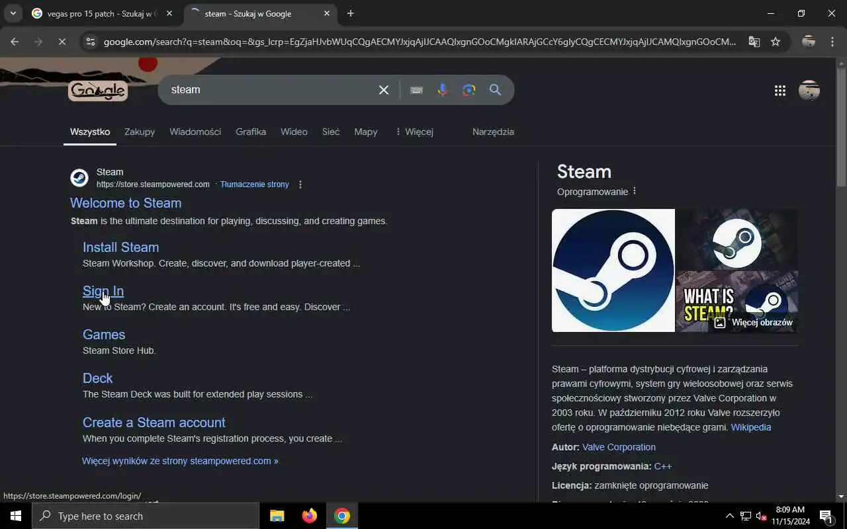
Task: Switch to the Zakupy tab
Action: coord(140,132)
